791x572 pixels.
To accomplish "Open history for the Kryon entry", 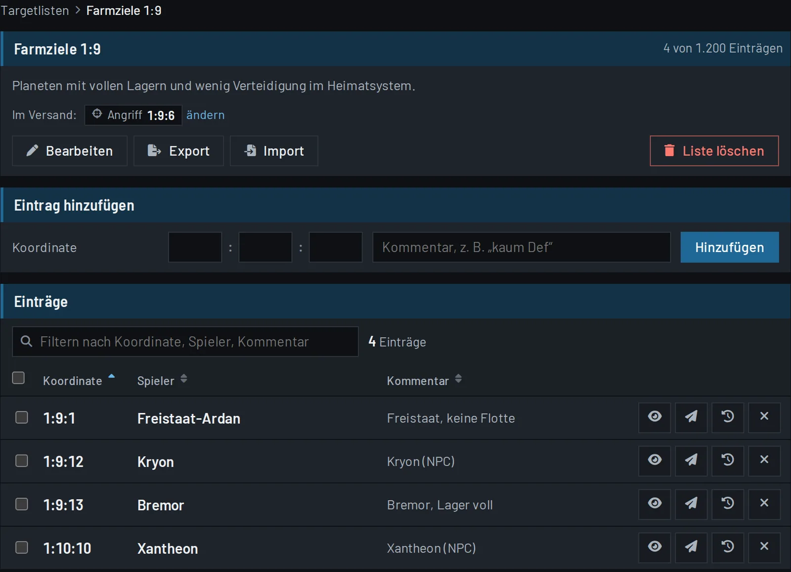I will click(x=728, y=461).
